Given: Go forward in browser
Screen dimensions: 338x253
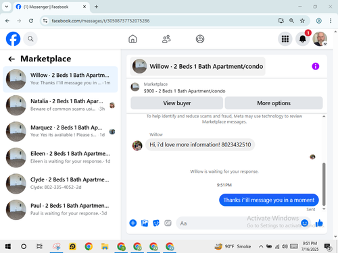Looking at the screenshot, I should point(19,21).
